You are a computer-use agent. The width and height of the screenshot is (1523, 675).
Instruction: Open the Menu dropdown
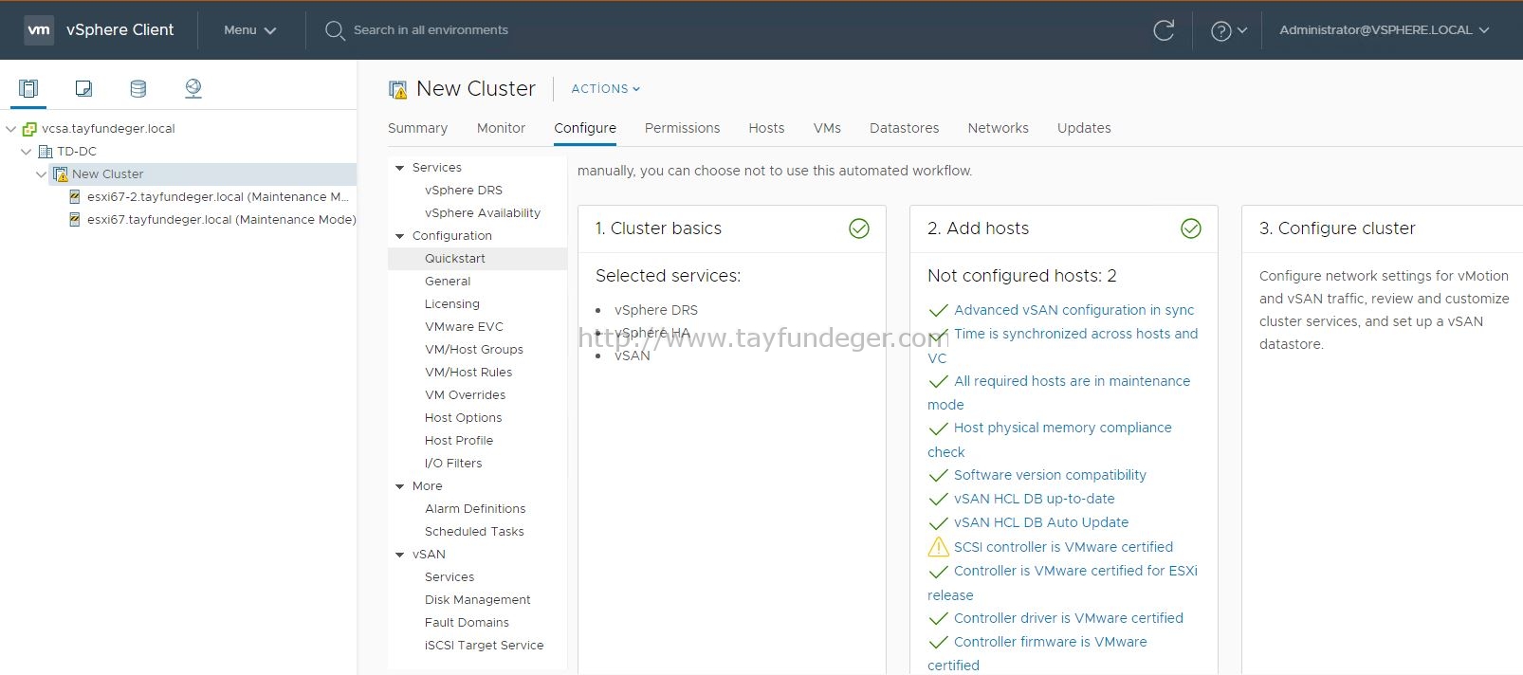(249, 30)
